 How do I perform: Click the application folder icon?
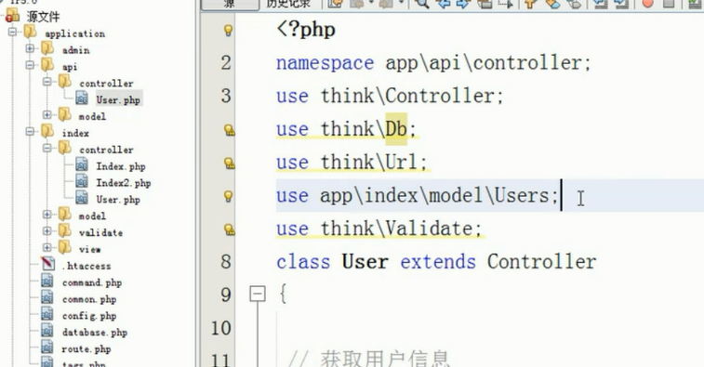31,32
